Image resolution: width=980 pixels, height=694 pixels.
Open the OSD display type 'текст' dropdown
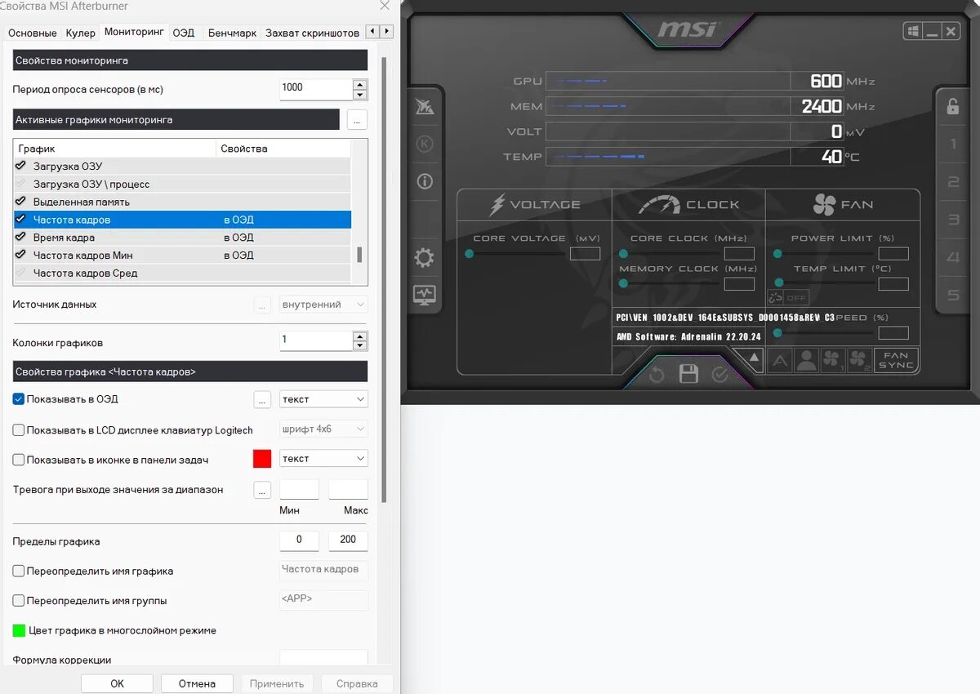pos(323,399)
